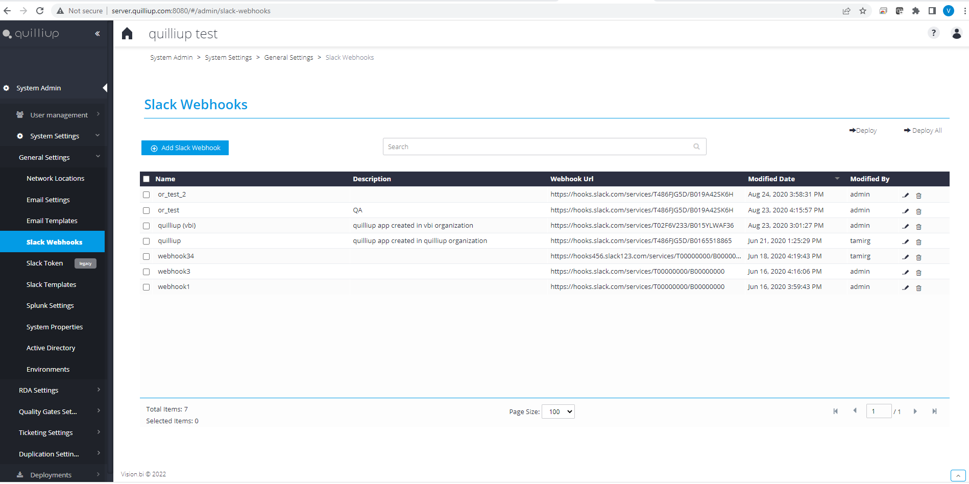
Task: Collapse the sidebar with double-chevron icon
Action: 97,34
